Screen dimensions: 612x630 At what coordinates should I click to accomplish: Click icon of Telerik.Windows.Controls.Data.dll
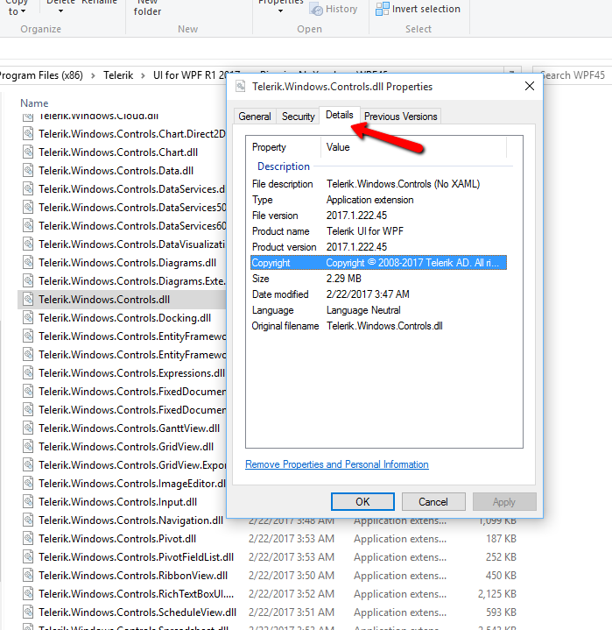(28, 170)
